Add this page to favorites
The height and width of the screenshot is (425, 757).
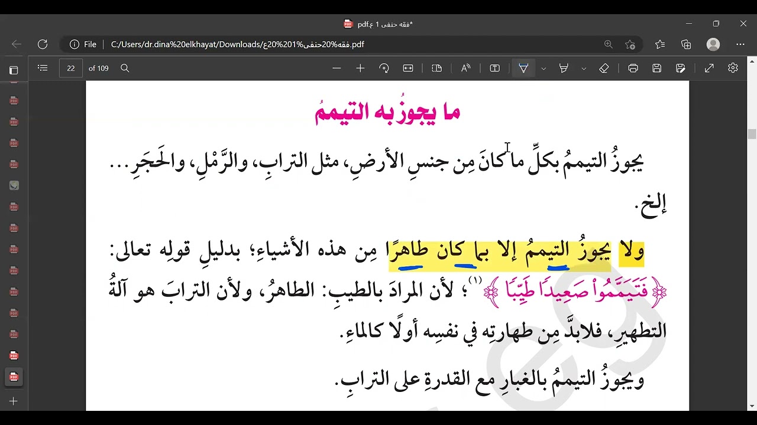[630, 44]
